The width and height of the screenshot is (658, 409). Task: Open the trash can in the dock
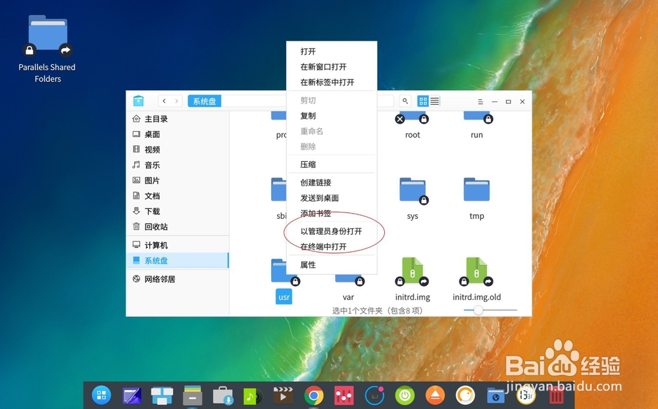point(555,395)
